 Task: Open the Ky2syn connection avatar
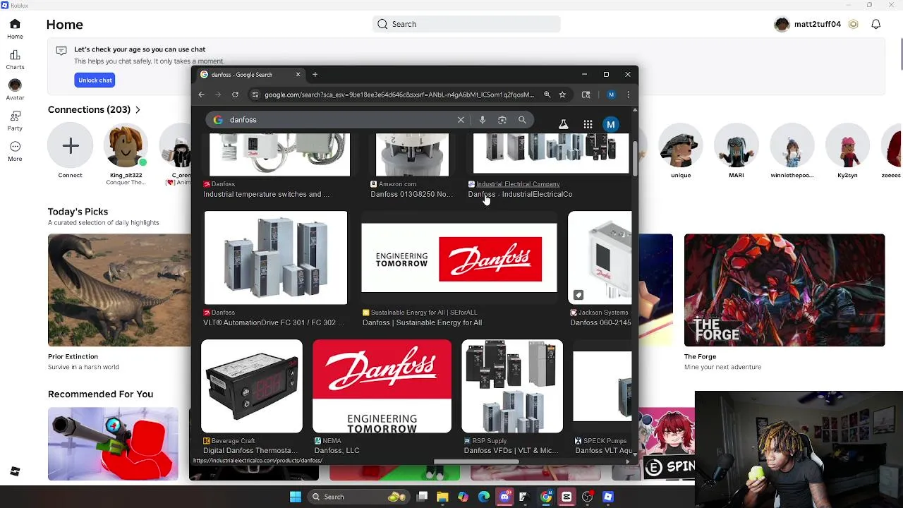[847, 146]
